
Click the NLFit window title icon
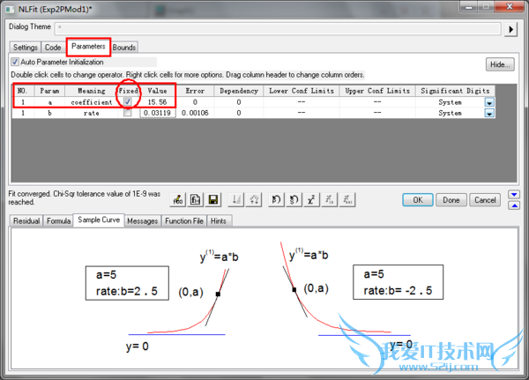tap(10, 9)
